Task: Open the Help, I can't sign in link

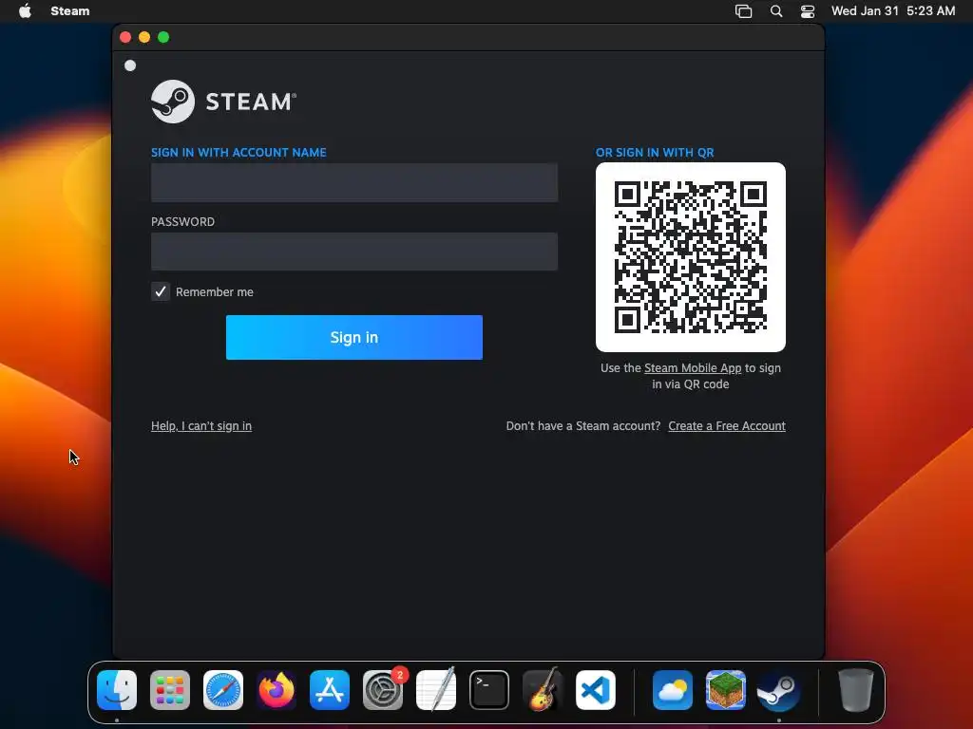Action: point(201,426)
